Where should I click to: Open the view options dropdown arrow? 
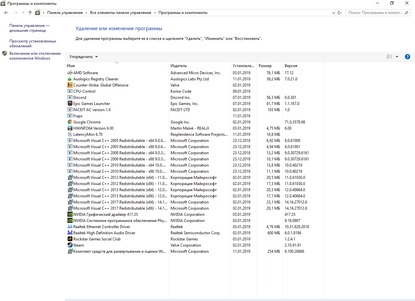(397, 57)
